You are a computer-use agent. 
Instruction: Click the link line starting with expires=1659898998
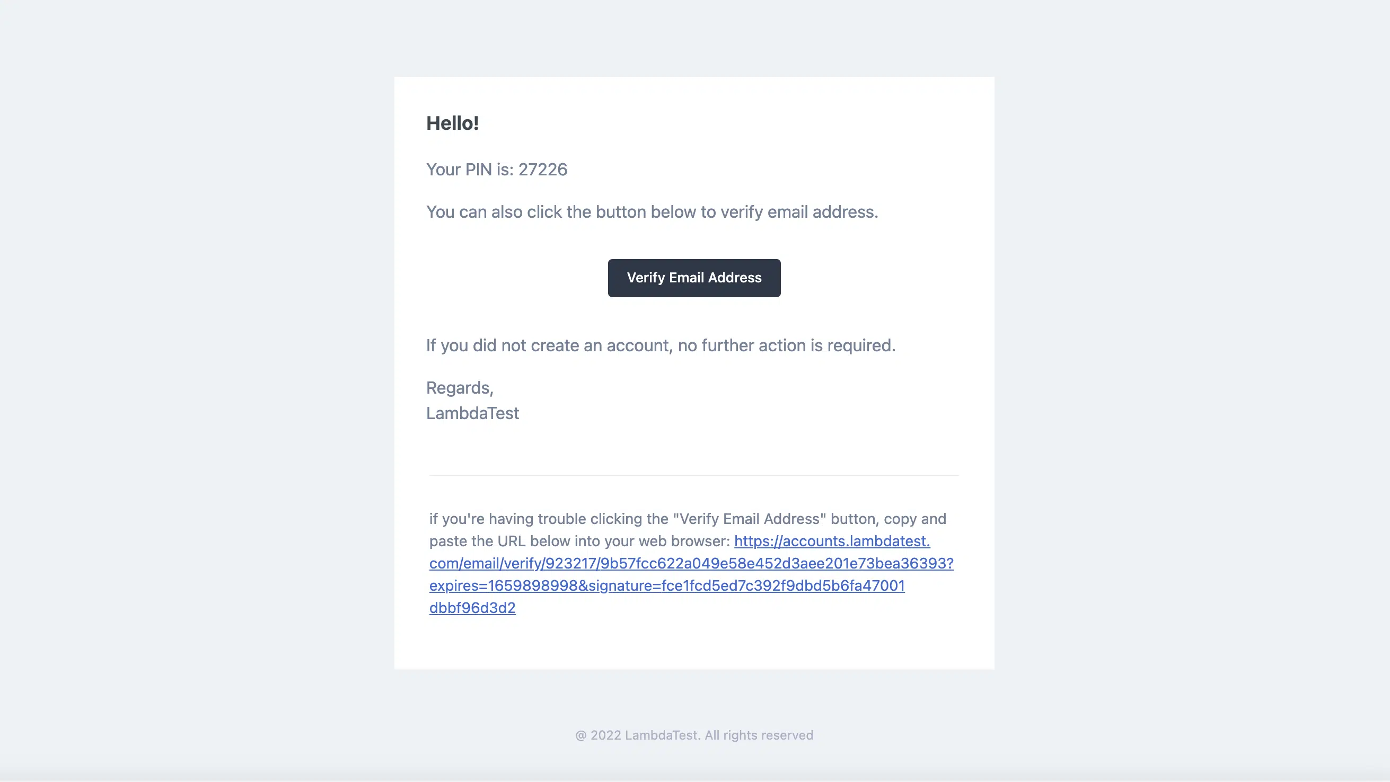(x=667, y=585)
